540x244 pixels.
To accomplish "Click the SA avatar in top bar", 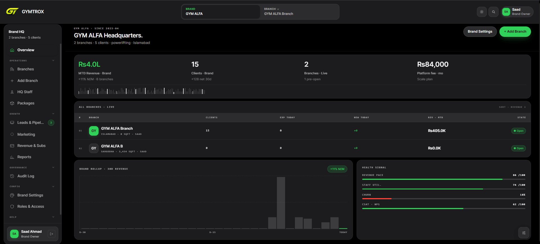I will tap(506, 12).
